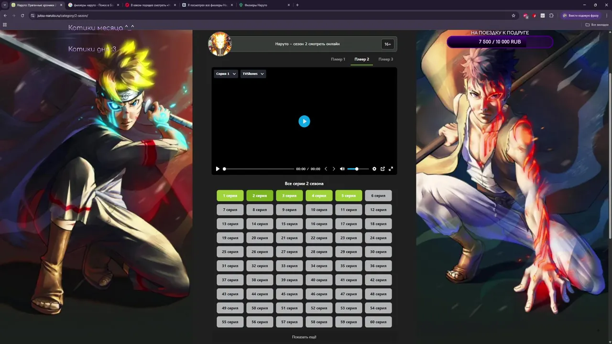
Task: Bookmark this page with the star icon
Action: pos(514,15)
